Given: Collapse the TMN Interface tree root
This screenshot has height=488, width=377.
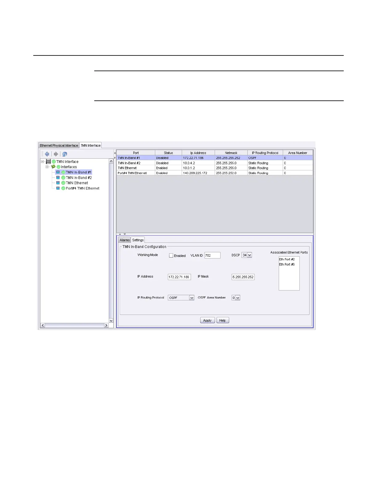Looking at the screenshot, I should [43, 161].
